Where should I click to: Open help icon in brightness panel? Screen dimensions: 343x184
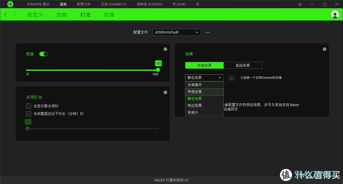(165, 49)
